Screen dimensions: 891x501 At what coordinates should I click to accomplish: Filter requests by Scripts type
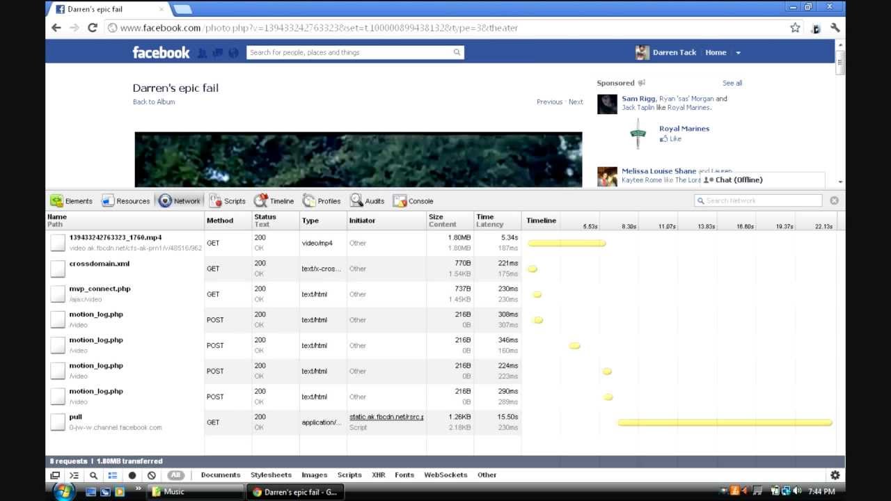349,475
